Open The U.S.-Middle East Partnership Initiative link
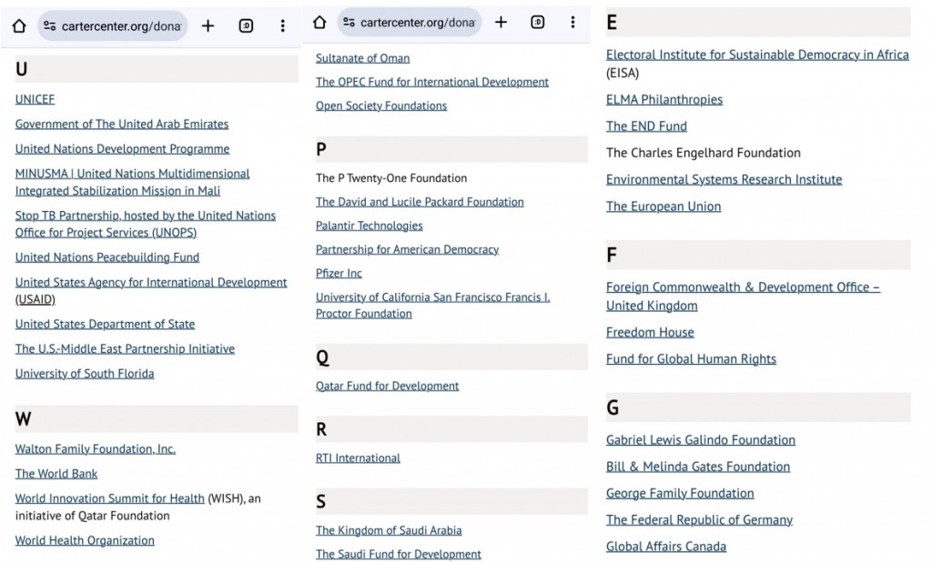 [125, 349]
